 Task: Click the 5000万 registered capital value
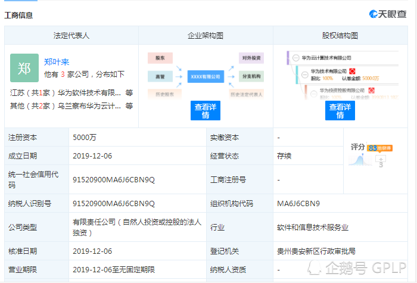click(x=85, y=138)
